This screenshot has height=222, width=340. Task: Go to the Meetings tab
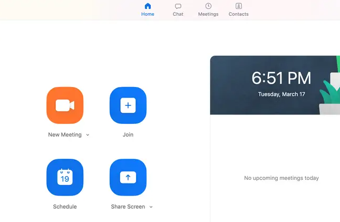[208, 10]
